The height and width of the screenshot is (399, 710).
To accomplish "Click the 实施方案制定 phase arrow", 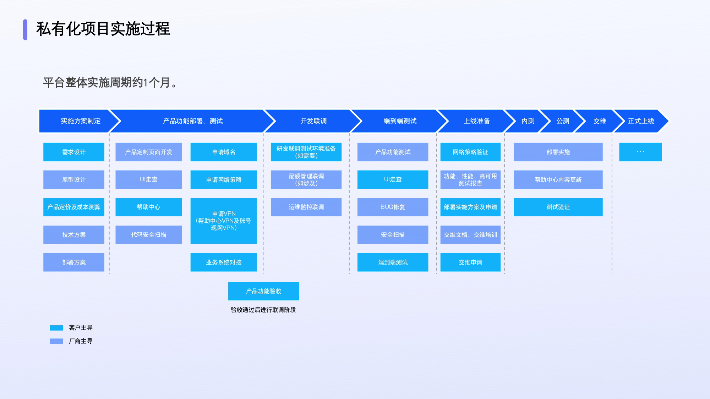I will click(80, 121).
